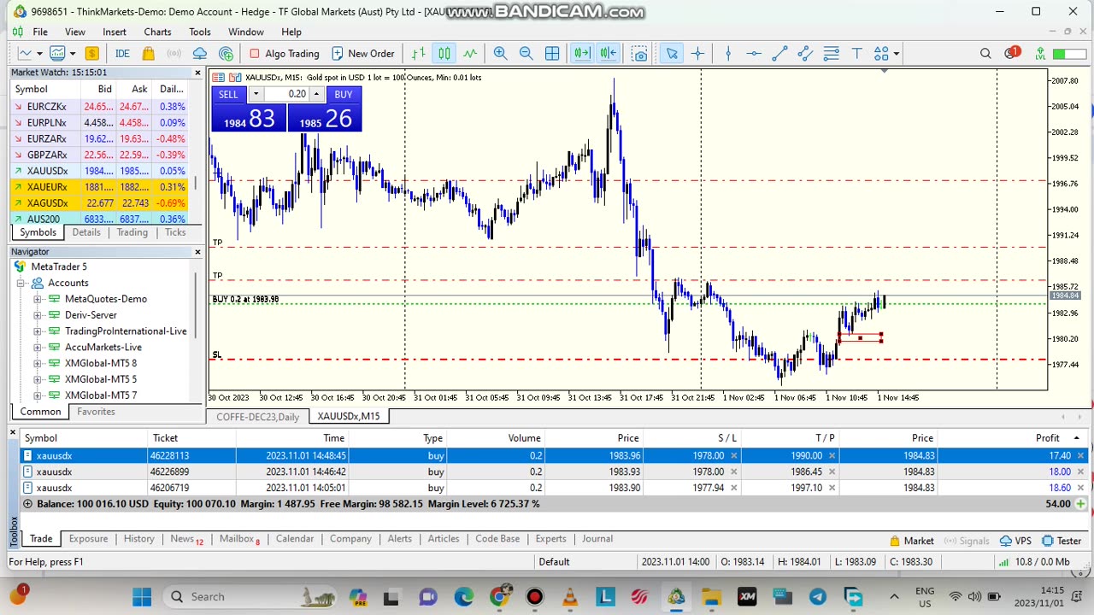Open the Tools menu
Screen dimensions: 1094x615
click(200, 32)
